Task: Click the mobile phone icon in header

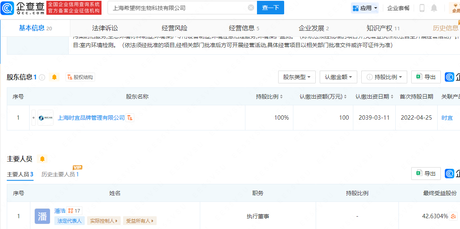Action: [x=422, y=8]
